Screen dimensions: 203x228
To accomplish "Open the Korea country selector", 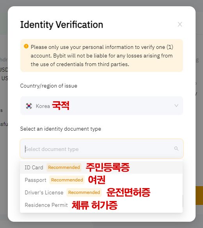I will click(102, 106).
